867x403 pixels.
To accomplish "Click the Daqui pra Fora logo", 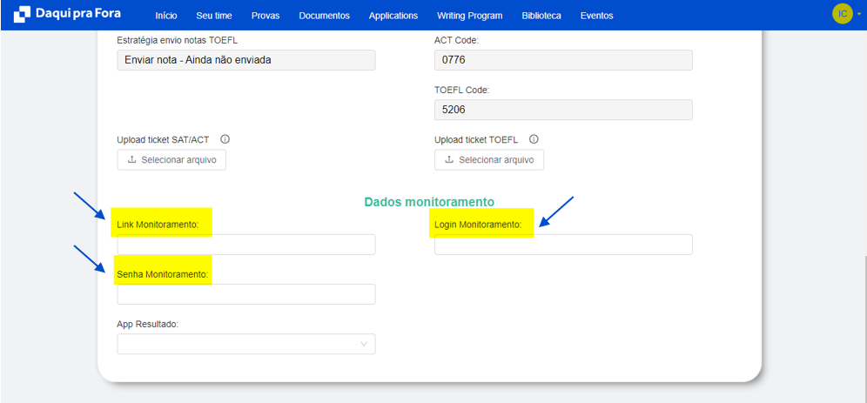I will (67, 15).
